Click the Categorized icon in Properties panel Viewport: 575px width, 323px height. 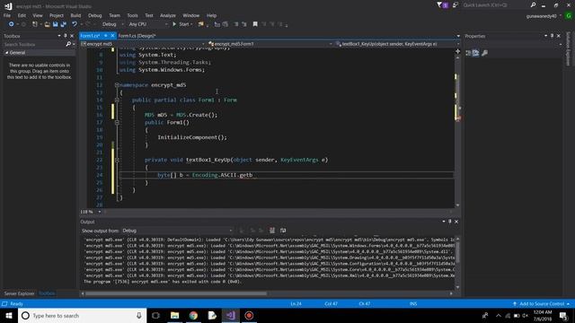tap(468, 54)
